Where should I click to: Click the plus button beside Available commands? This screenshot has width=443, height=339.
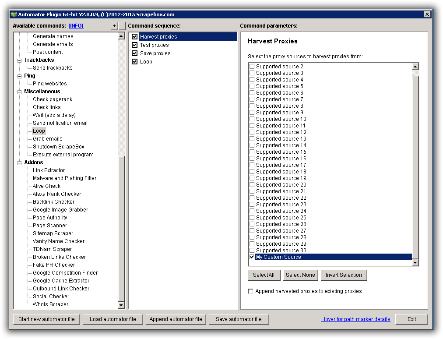click(x=114, y=26)
